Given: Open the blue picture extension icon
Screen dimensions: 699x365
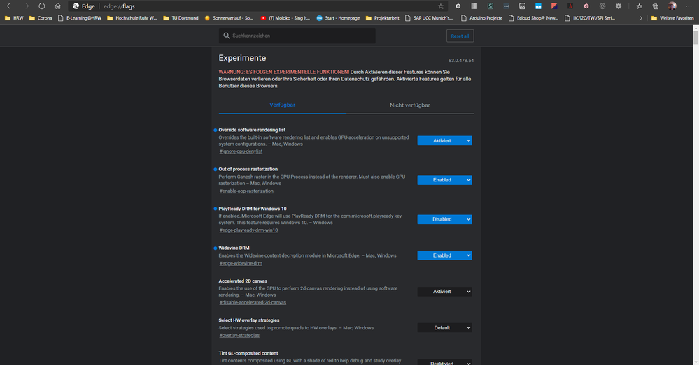Looking at the screenshot, I should (538, 6).
